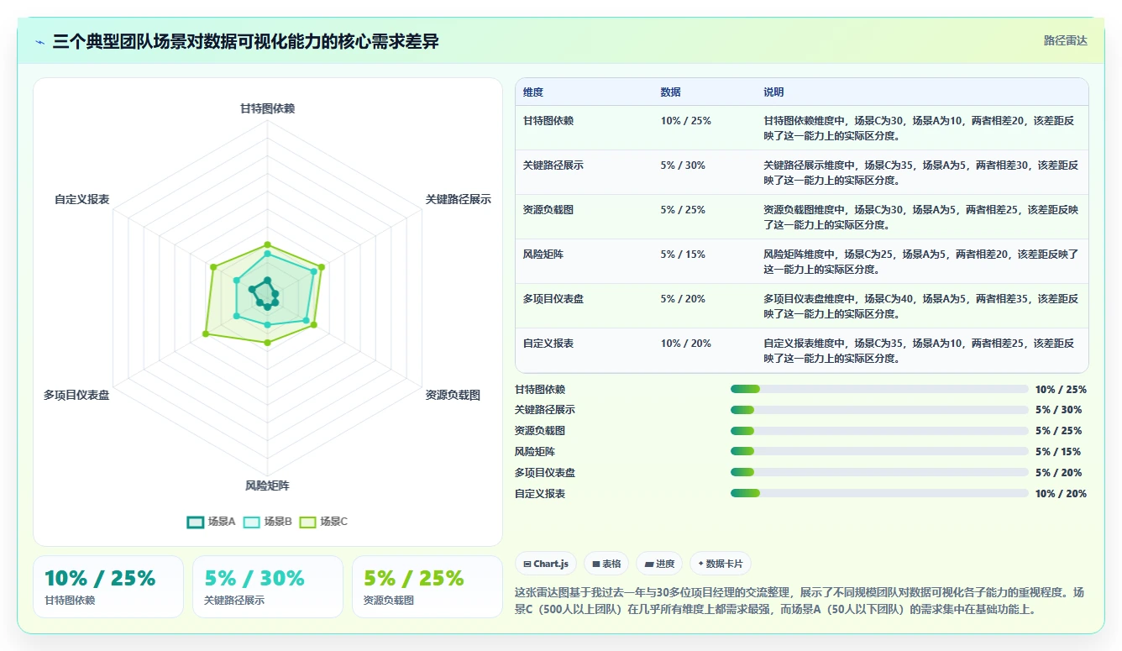This screenshot has width=1122, height=651.
Task: Click radar axis label 资源负载图
Action: click(453, 395)
